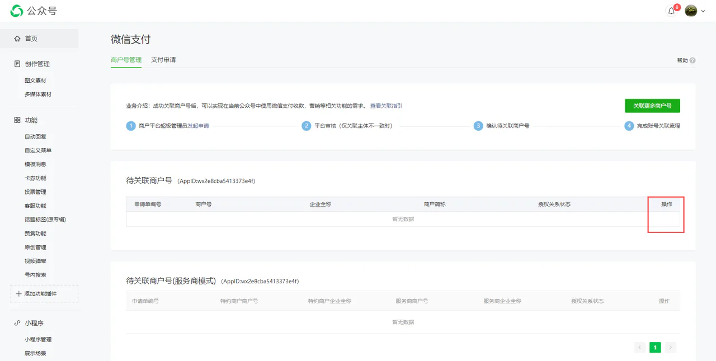
Task: Open 多媒体素材 in sidebar
Action: 38,94
